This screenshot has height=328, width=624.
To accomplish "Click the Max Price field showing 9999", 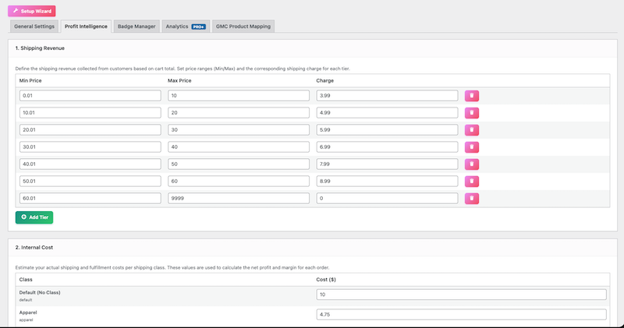I will coord(239,198).
